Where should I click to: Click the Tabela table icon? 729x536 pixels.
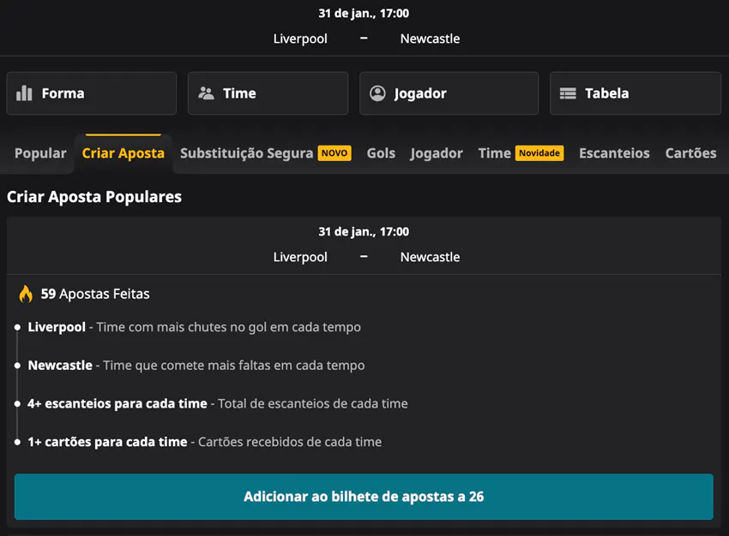point(568,93)
